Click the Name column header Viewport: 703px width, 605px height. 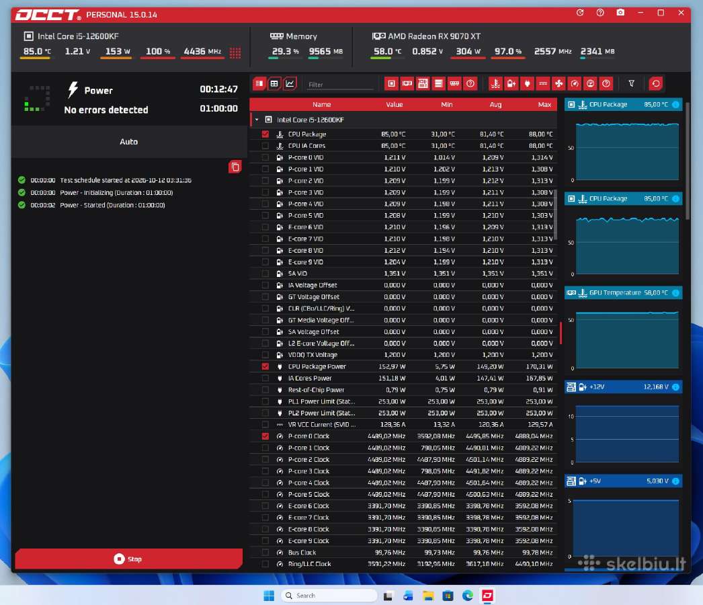click(x=321, y=104)
